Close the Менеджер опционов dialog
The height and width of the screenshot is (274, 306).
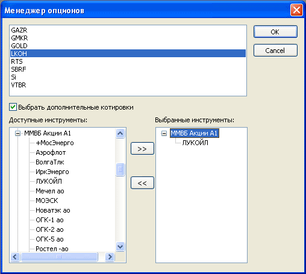296,10
